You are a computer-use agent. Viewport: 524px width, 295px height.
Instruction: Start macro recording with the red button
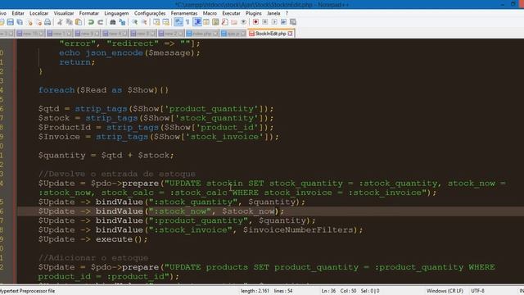[255, 22]
